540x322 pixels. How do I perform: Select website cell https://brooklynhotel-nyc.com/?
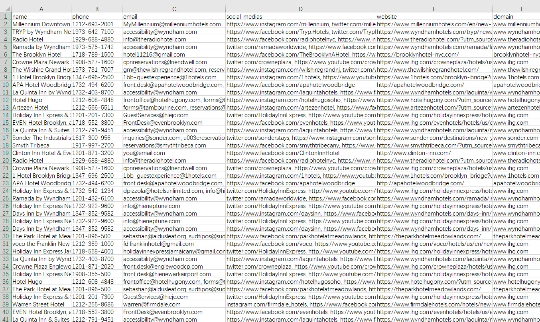coord(434,55)
